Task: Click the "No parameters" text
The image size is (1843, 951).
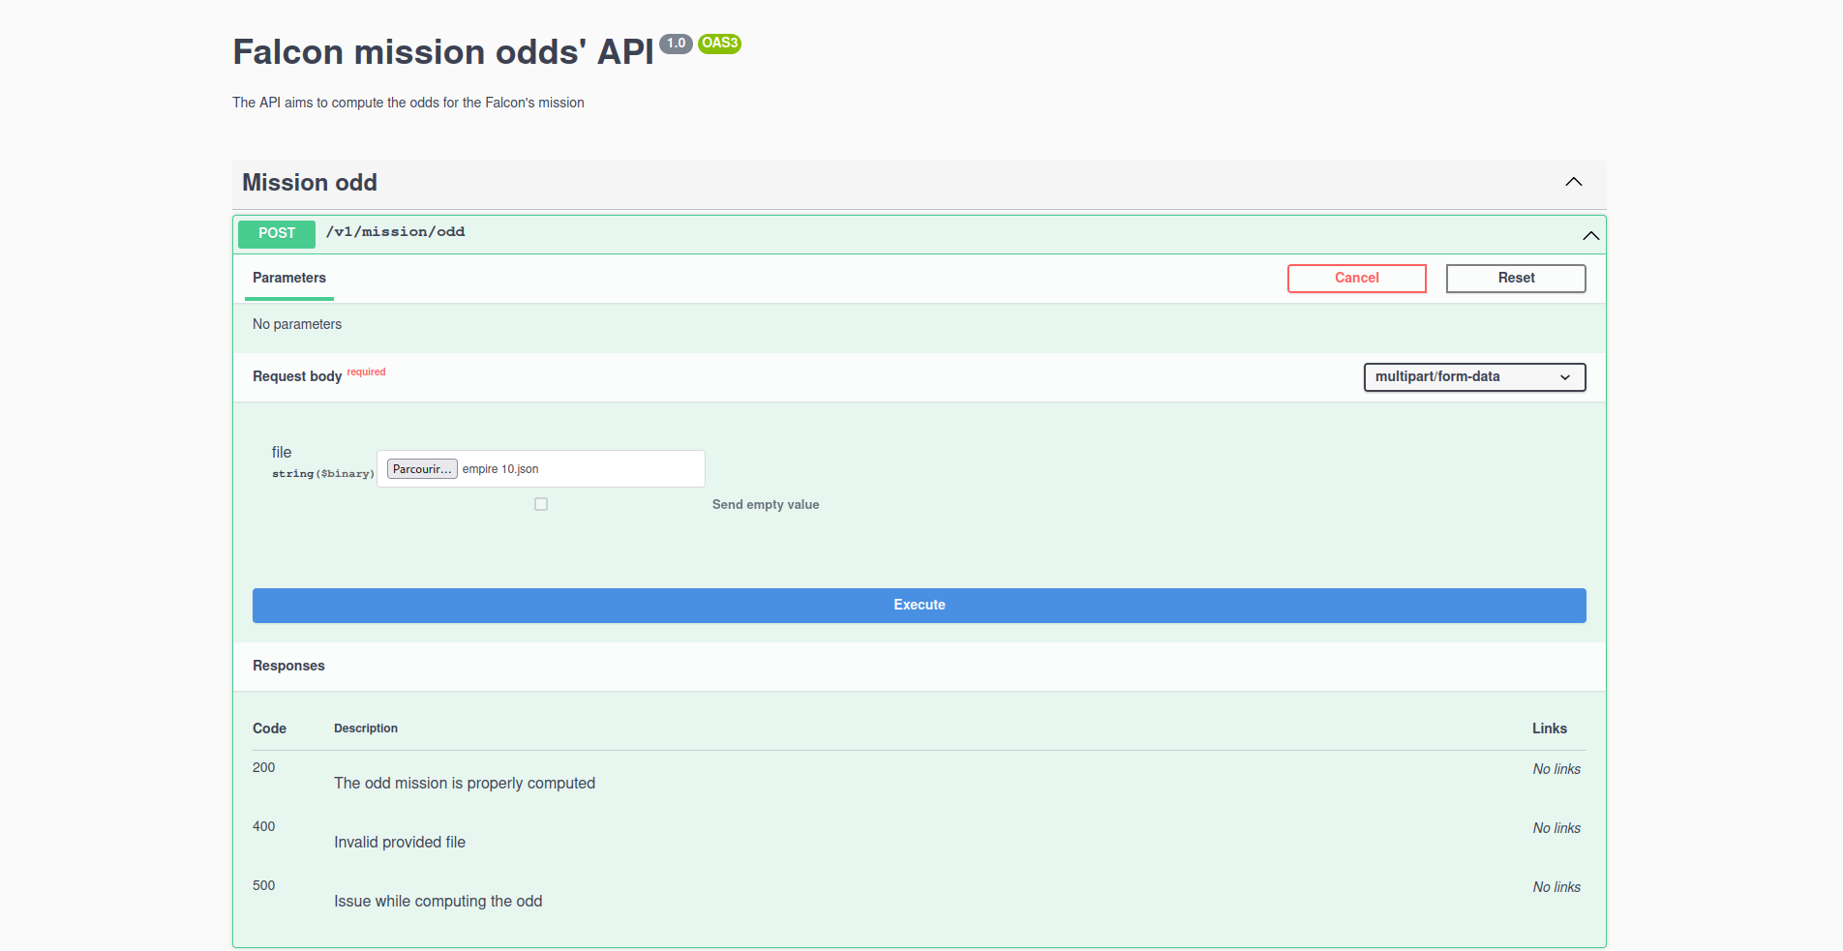Action: tap(297, 324)
